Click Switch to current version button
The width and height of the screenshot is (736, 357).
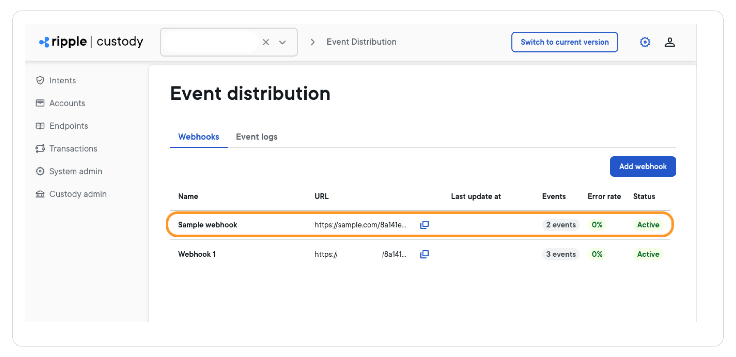click(x=564, y=42)
